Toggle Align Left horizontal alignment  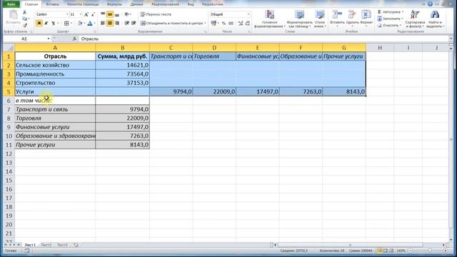point(103,23)
